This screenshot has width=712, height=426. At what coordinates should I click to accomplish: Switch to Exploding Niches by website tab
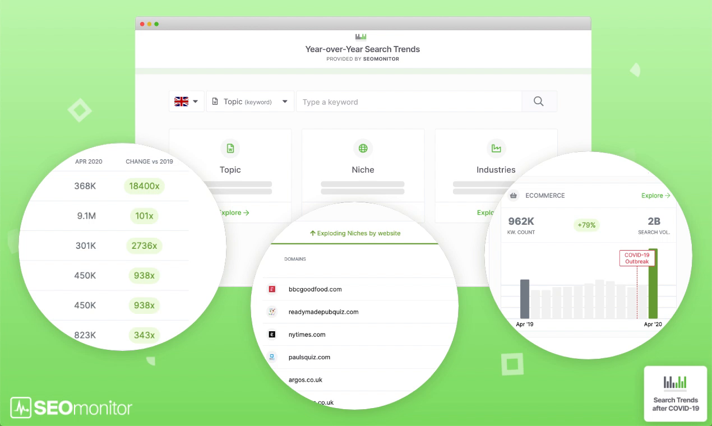(x=355, y=233)
